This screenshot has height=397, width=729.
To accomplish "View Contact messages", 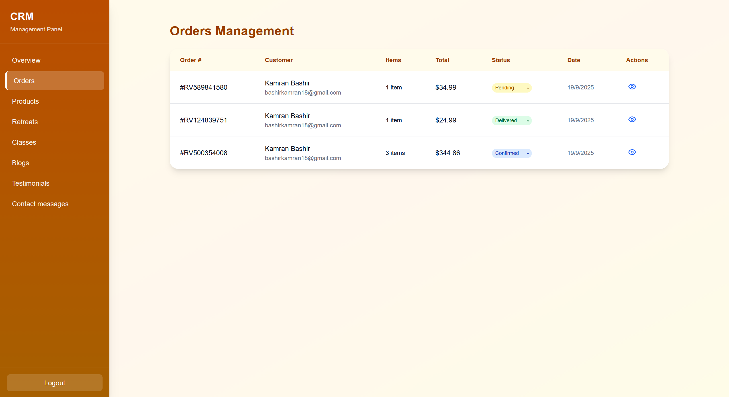I will pyautogui.click(x=40, y=204).
